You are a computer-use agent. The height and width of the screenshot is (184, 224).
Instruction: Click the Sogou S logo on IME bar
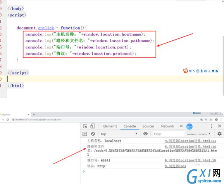coord(185,71)
